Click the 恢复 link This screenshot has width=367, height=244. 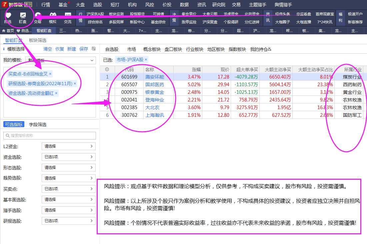[60, 49]
